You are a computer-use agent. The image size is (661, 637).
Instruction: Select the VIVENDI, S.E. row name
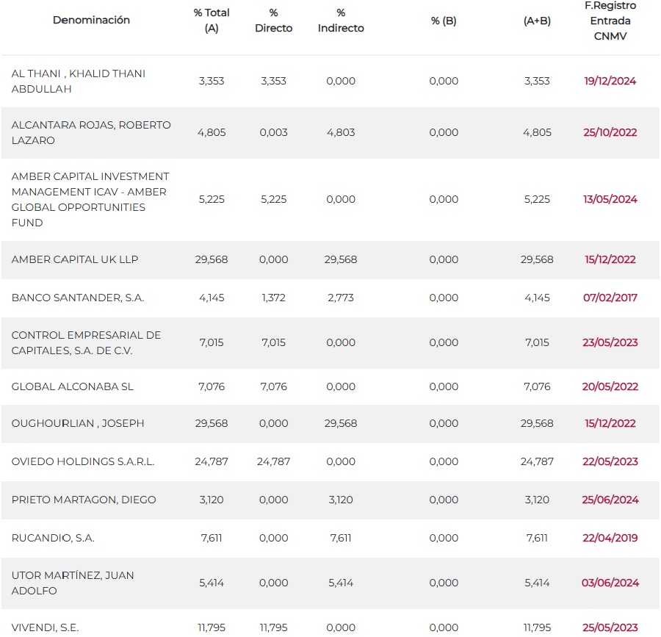coord(45,627)
